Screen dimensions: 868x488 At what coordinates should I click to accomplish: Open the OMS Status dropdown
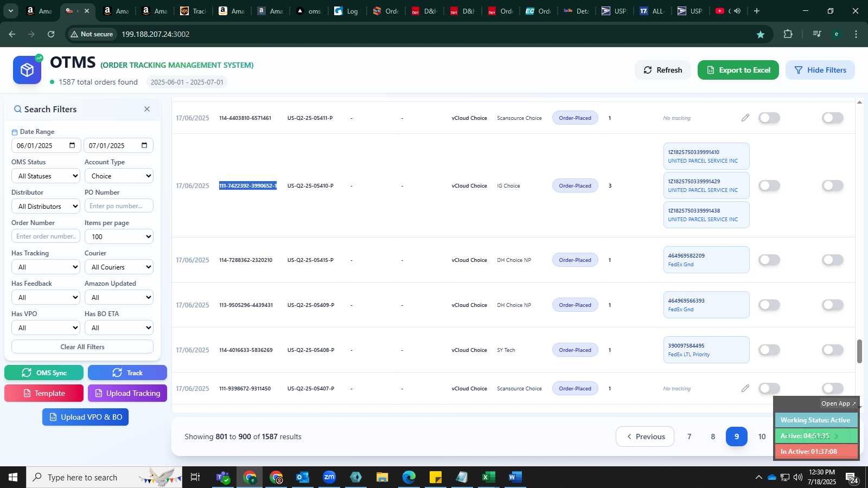(46, 176)
